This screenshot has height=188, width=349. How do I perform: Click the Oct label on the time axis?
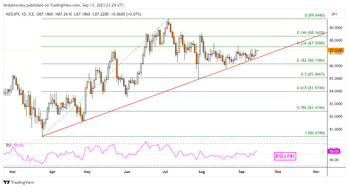278,172
